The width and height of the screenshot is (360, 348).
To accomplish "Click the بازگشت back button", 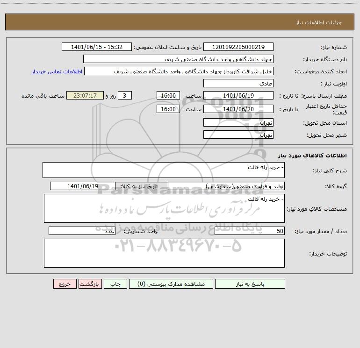I will point(90,284).
